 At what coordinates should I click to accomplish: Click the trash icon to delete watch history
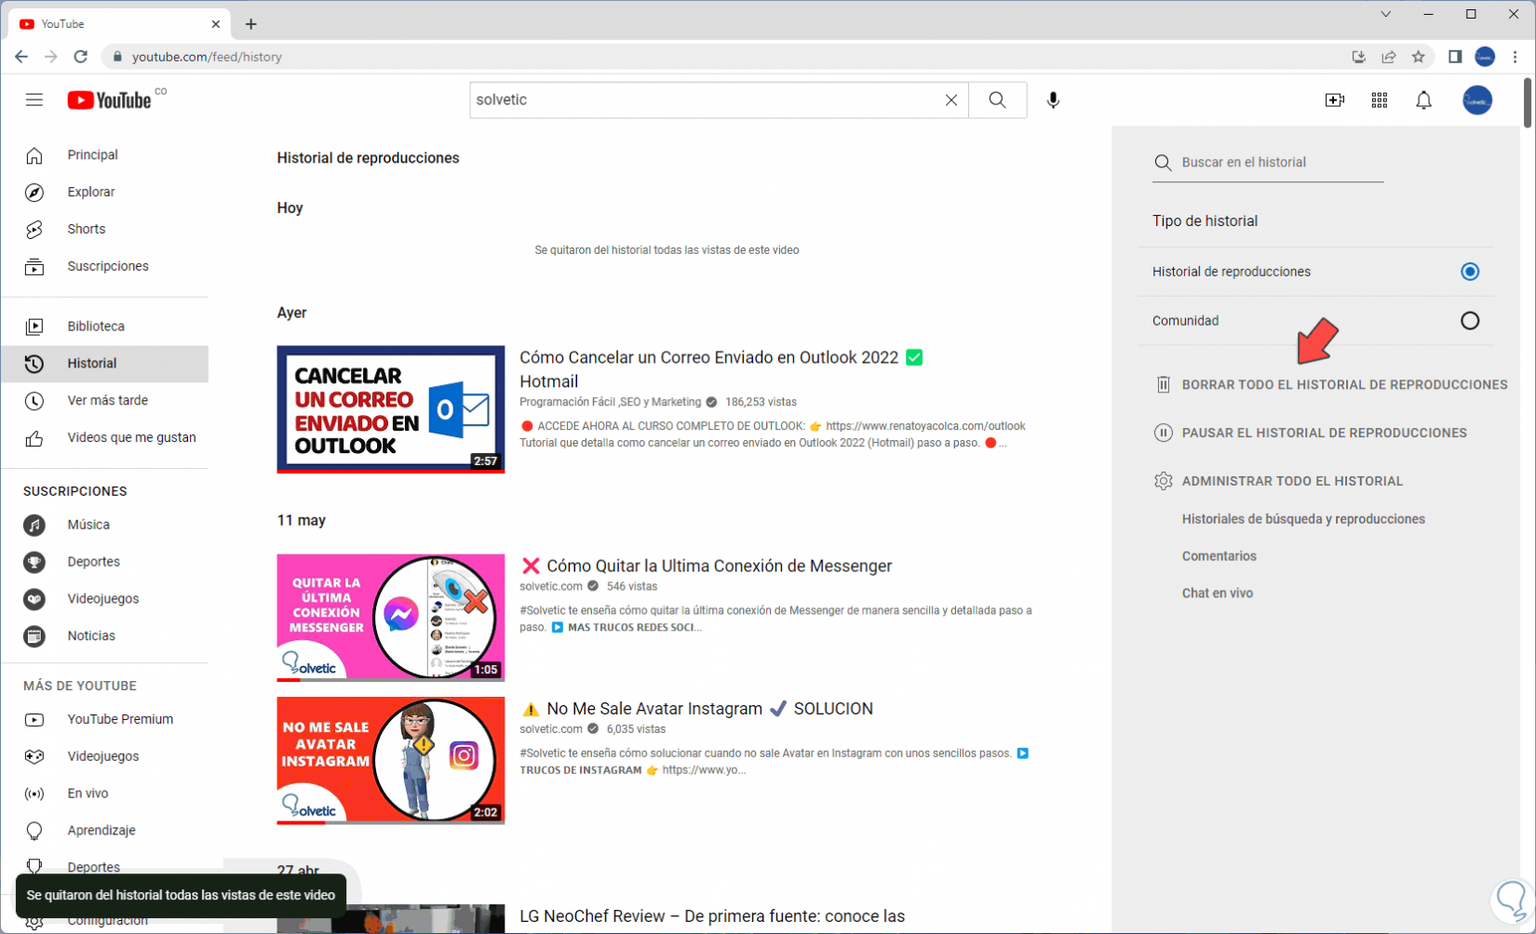click(x=1163, y=384)
